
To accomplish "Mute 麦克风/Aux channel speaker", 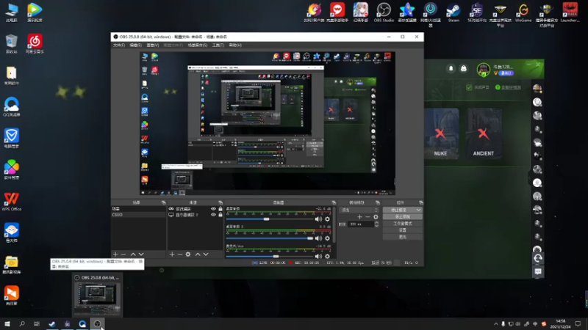I will click(x=318, y=257).
